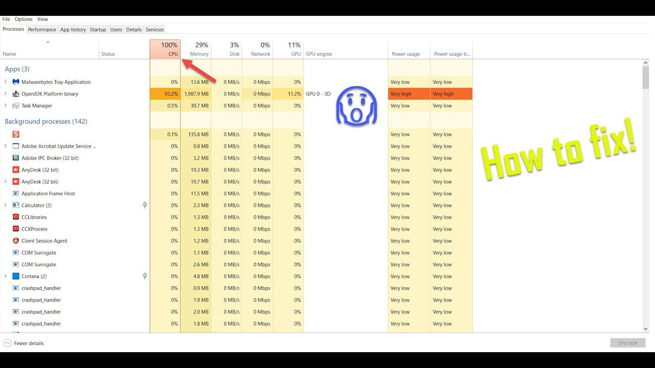655x368 pixels.
Task: Click the OpenJDK Platform binary icon
Action: (15, 94)
